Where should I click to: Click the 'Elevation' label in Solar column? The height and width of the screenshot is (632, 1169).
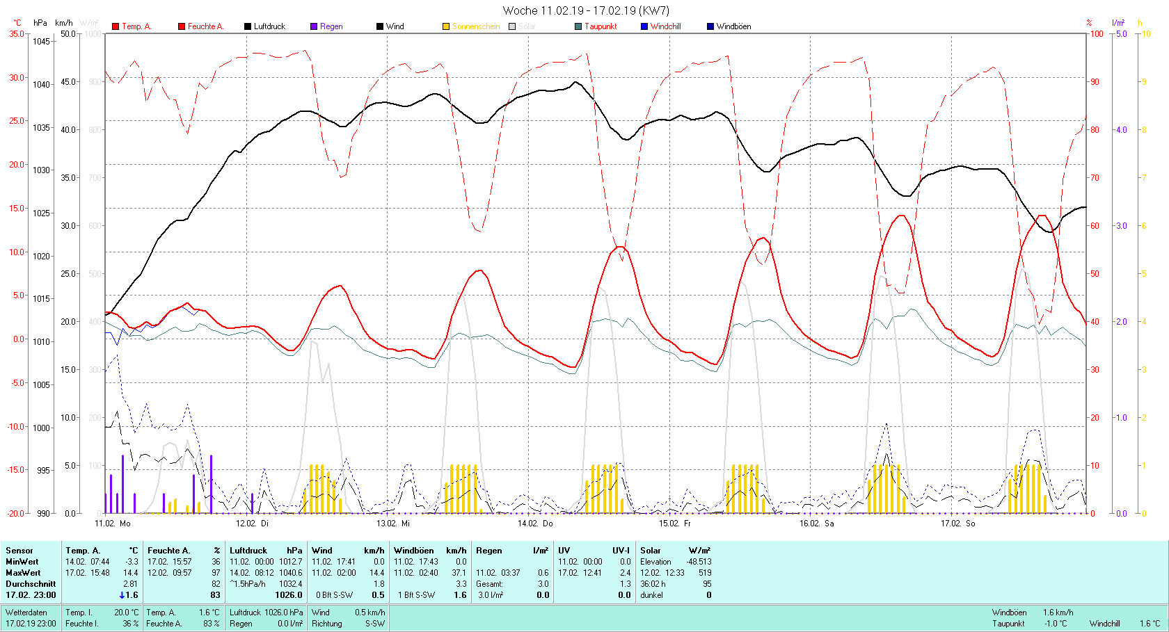click(655, 562)
